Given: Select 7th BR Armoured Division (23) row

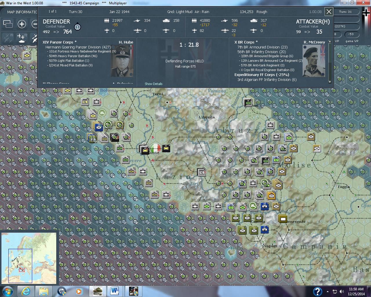Looking at the screenshot, I should (x=262, y=47).
